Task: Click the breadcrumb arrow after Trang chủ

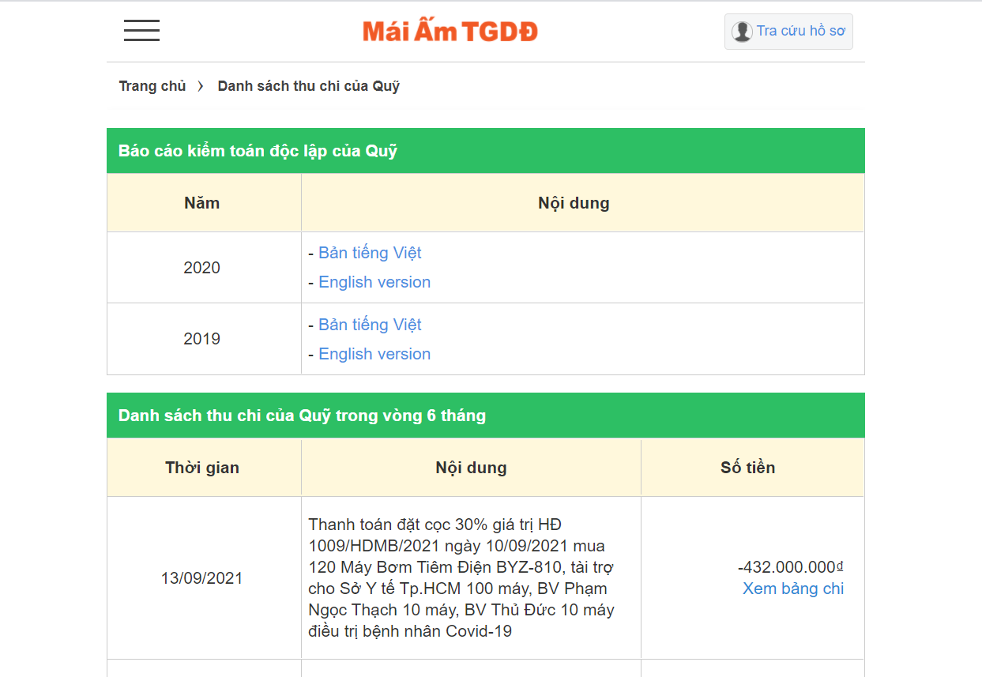Action: tap(201, 85)
